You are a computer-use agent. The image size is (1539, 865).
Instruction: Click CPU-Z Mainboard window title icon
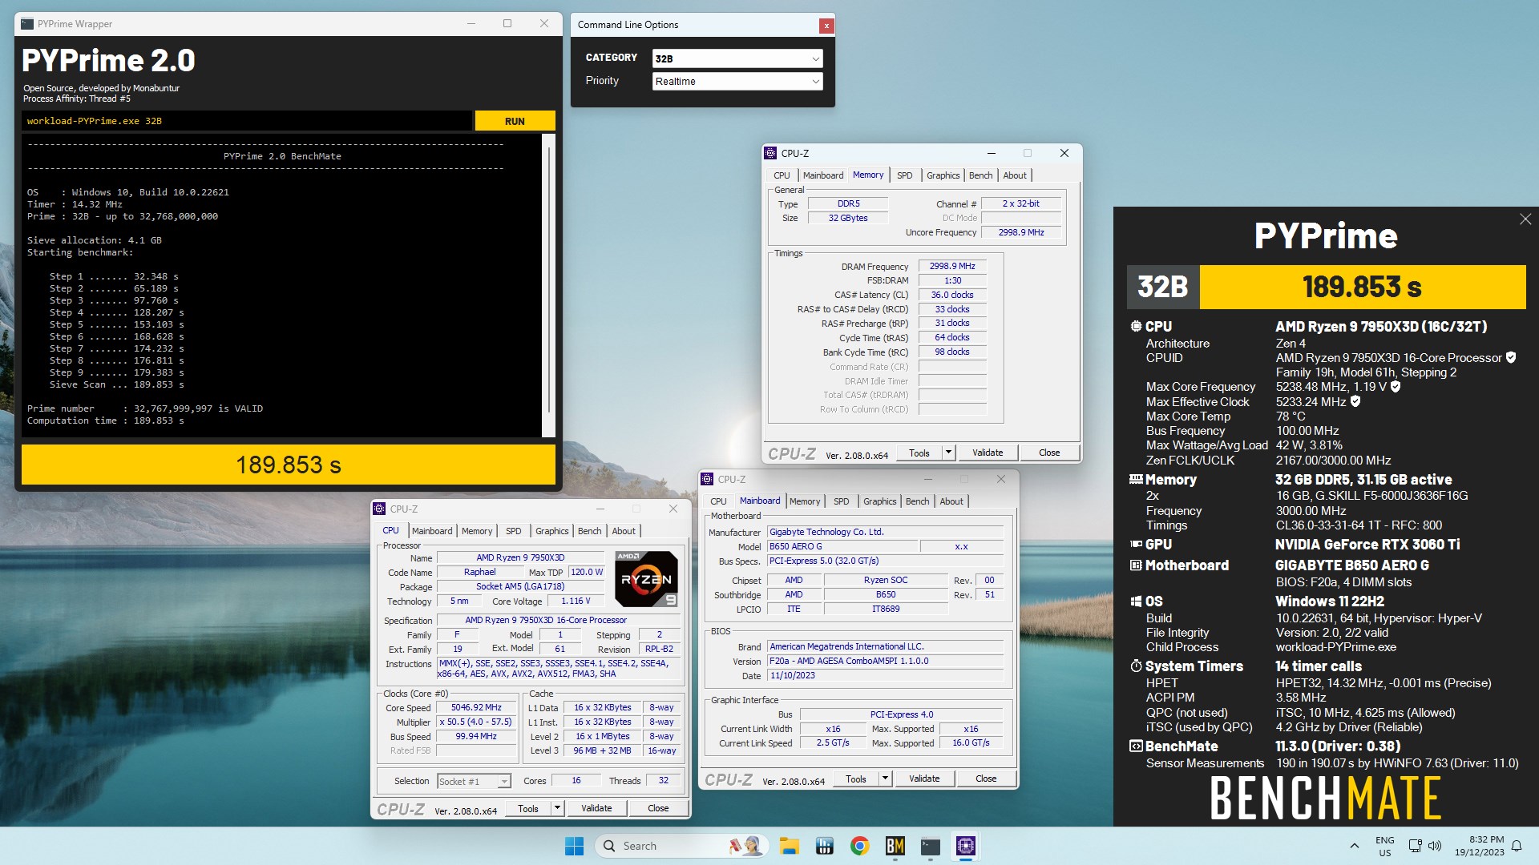(707, 479)
